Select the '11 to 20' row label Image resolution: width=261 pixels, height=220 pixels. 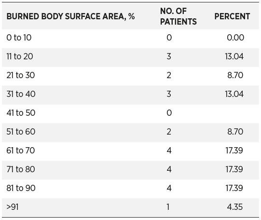pyautogui.click(x=20, y=56)
